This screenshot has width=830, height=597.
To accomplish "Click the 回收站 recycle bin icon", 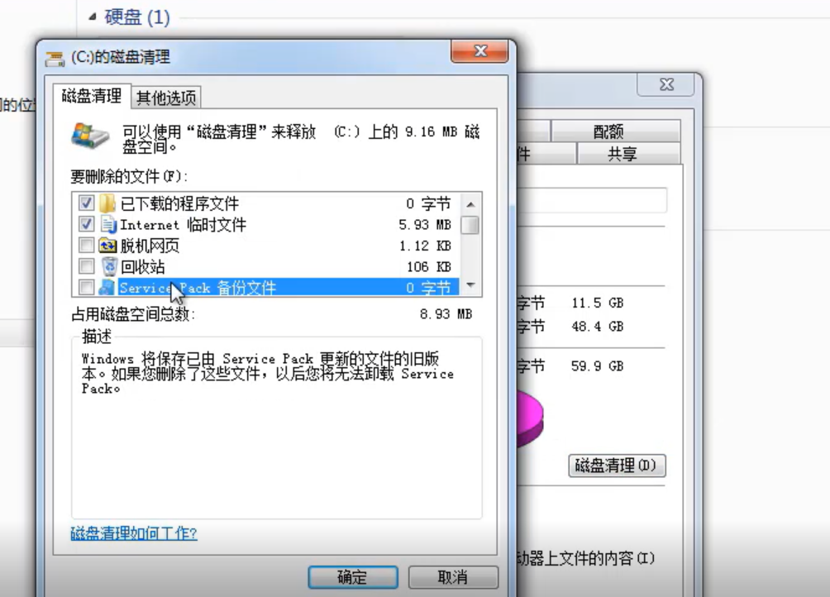I will click(108, 266).
